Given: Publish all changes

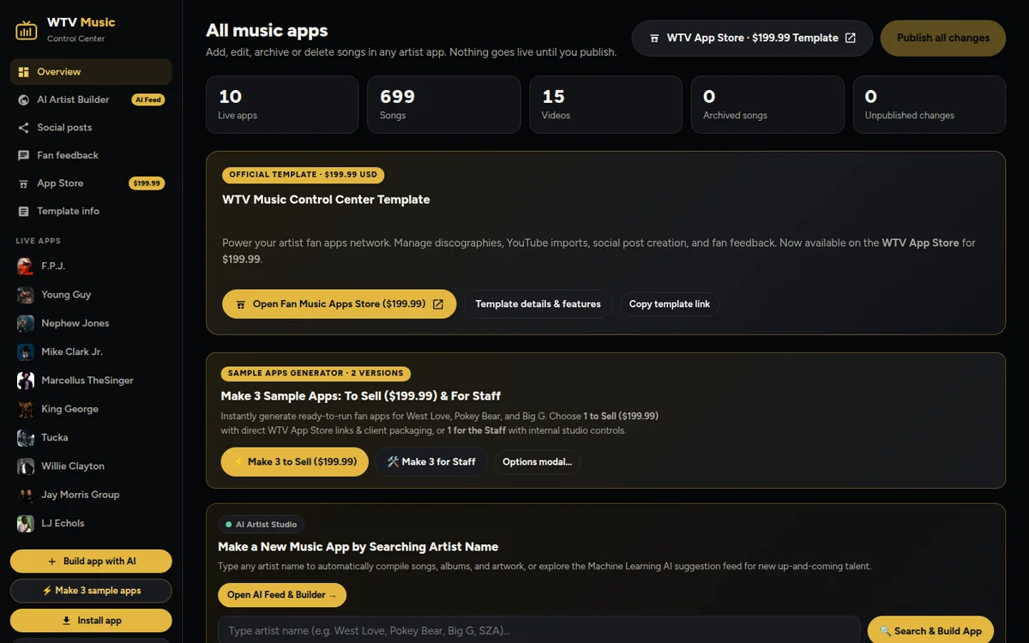Looking at the screenshot, I should (x=943, y=38).
